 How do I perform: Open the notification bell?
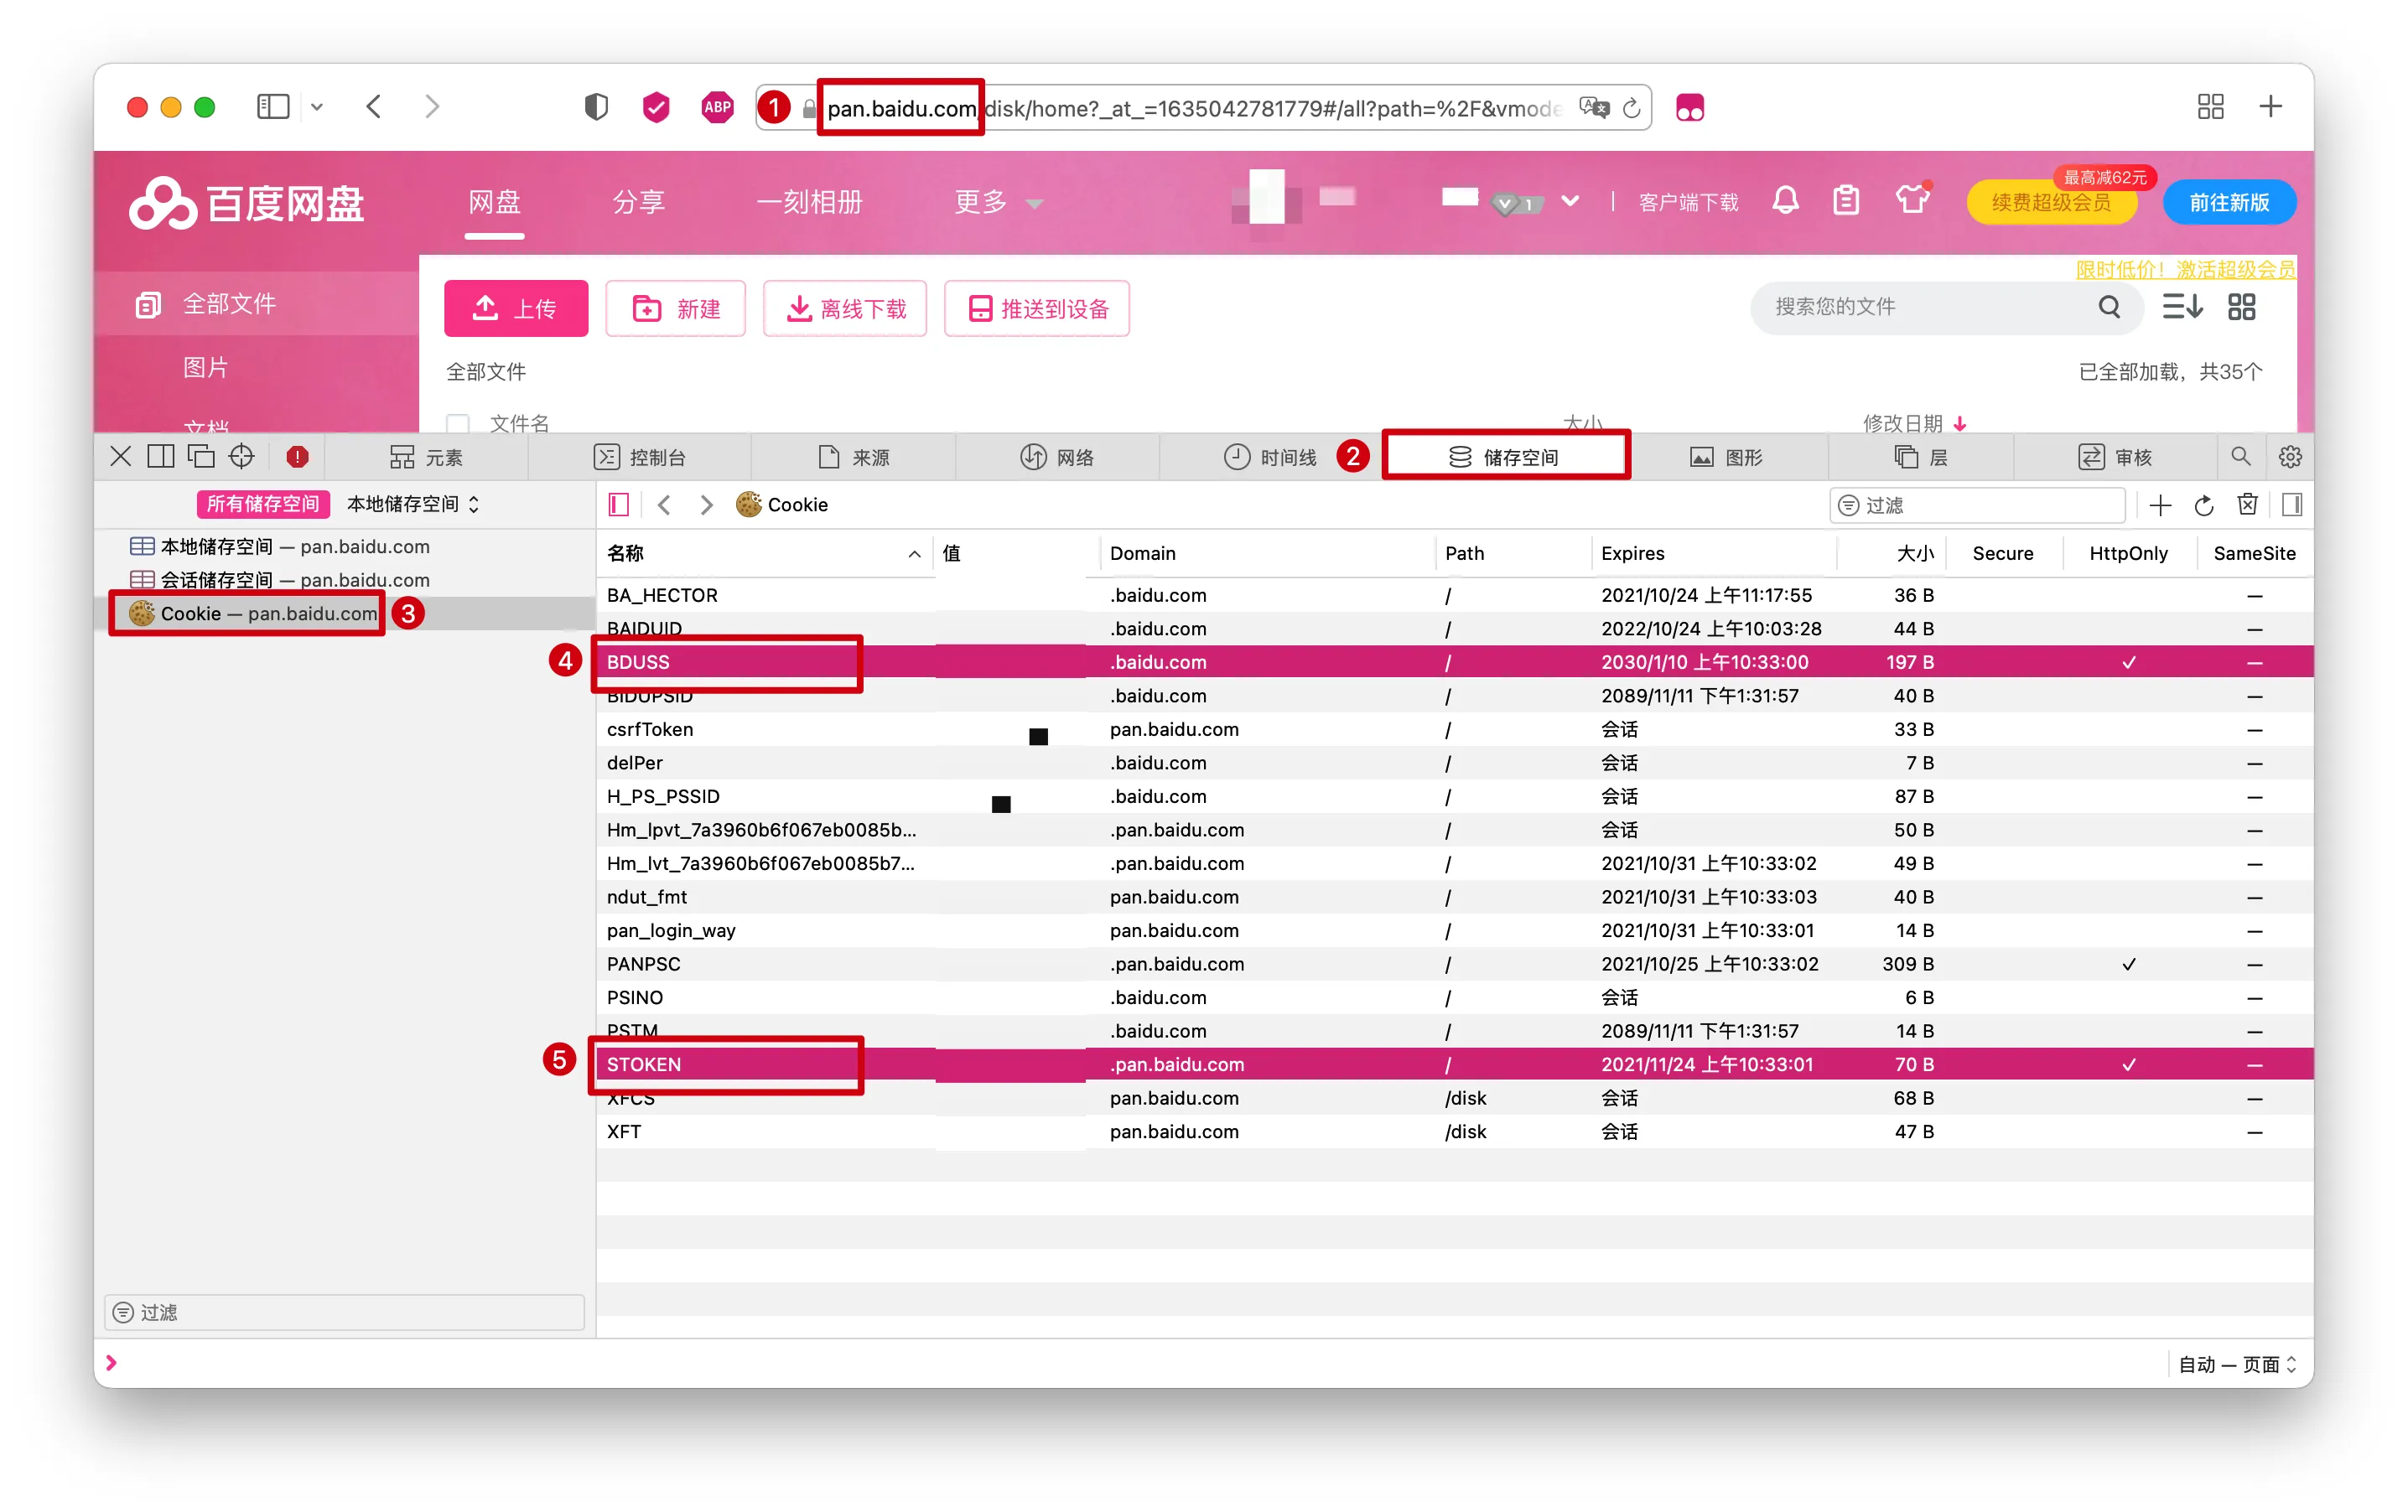[1785, 201]
